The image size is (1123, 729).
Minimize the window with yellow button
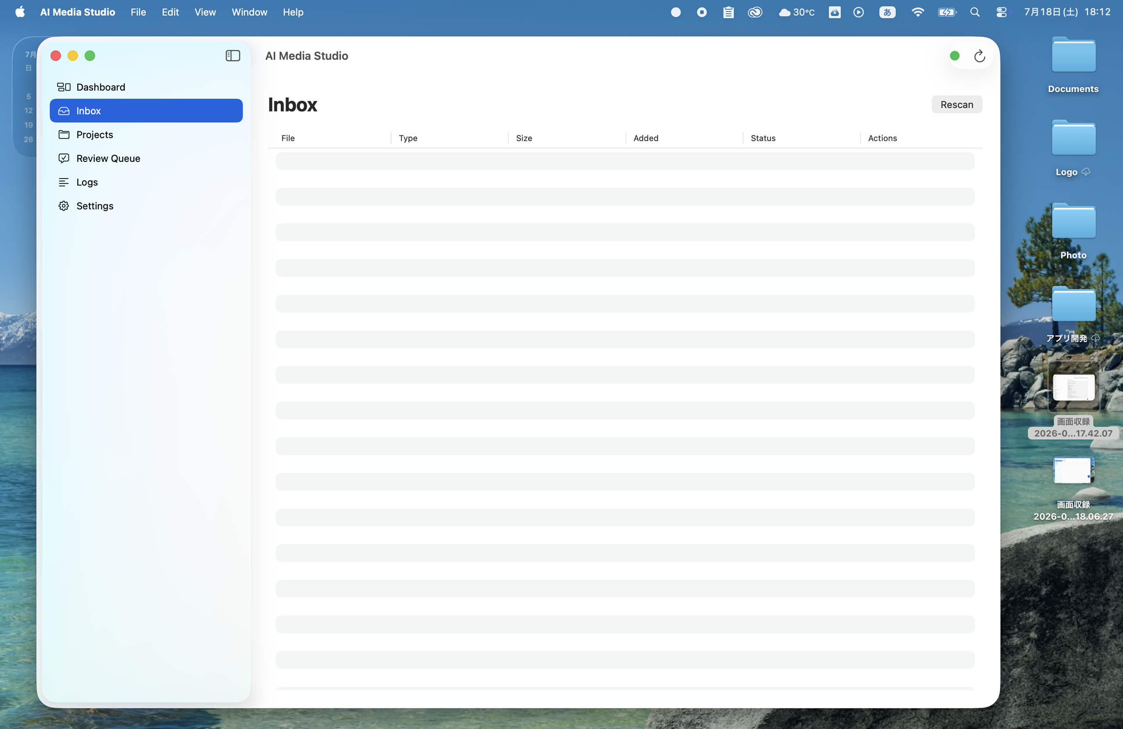pyautogui.click(x=73, y=56)
